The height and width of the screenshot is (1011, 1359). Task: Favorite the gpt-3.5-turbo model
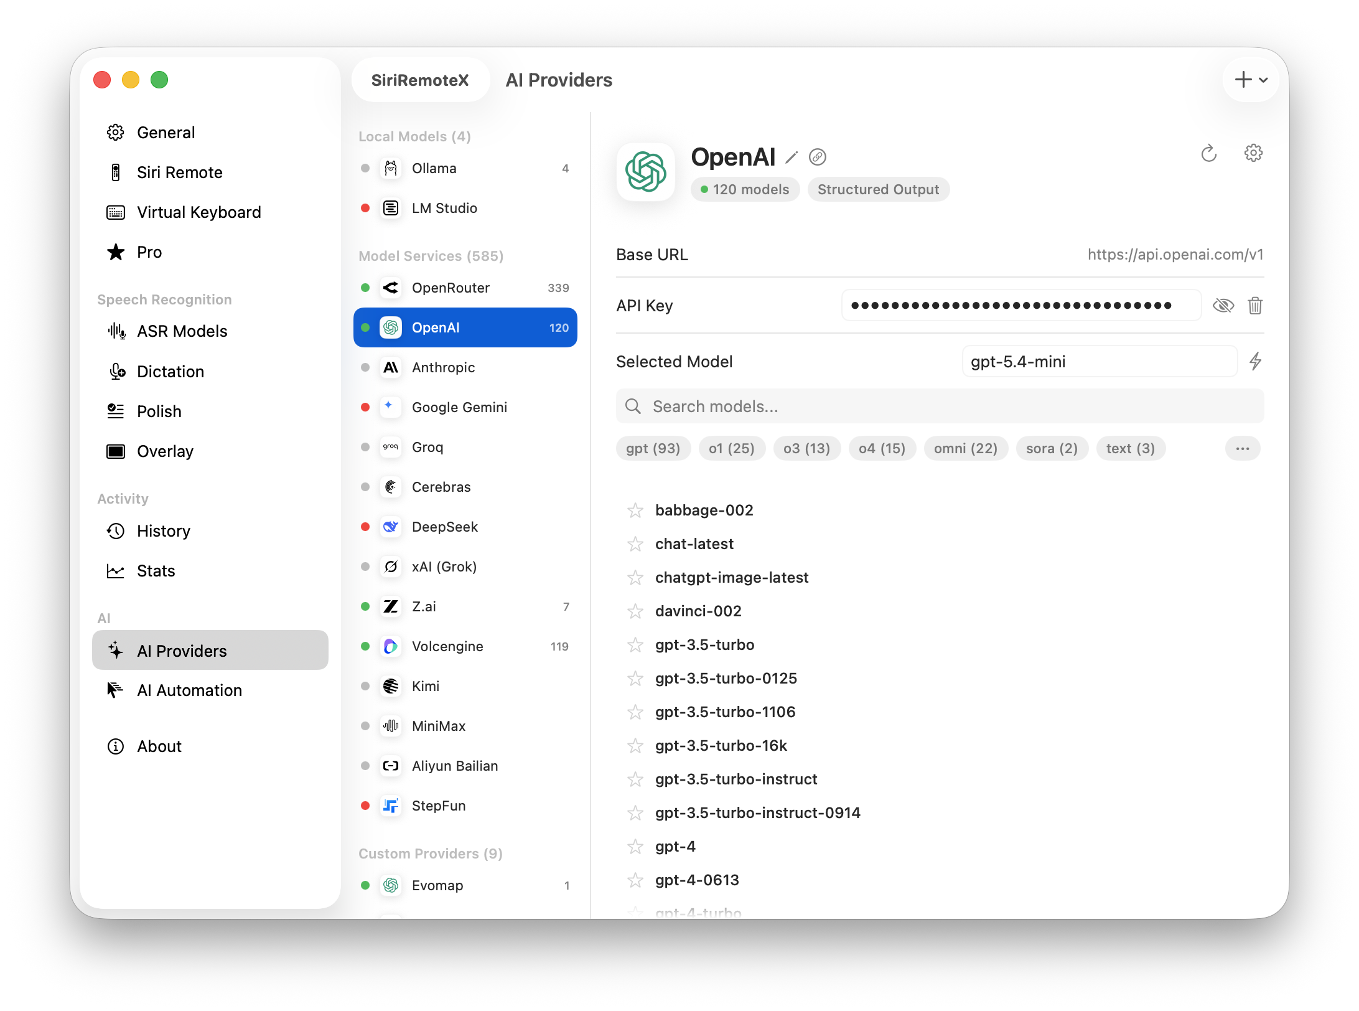point(635,645)
